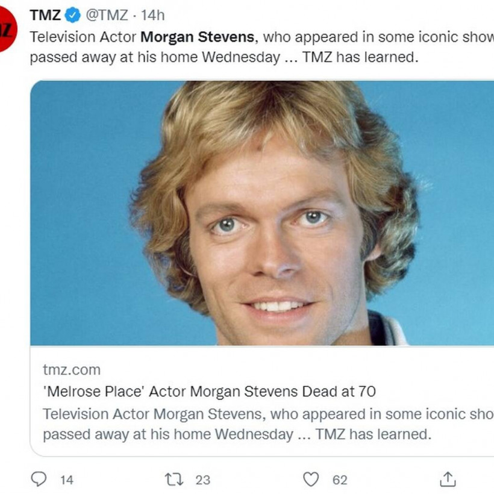Screen dimensions: 494x494
Task: Open the reply speech bubble icon
Action: 39,479
